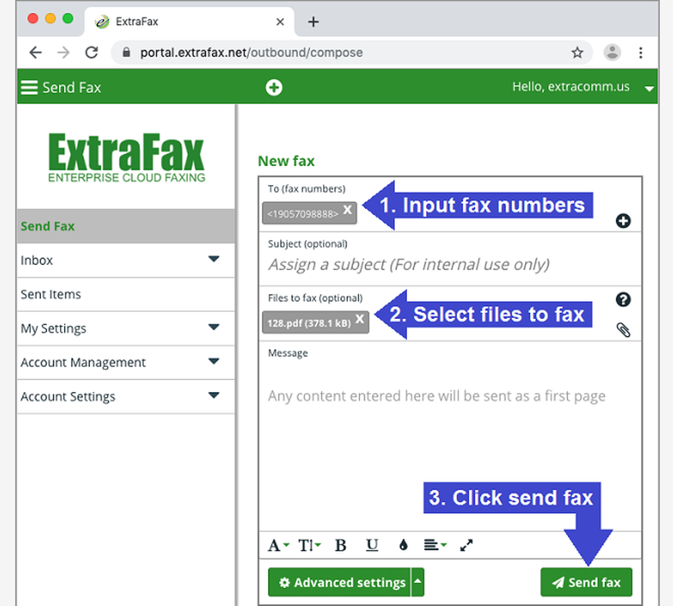Image resolution: width=673 pixels, height=606 pixels.
Task: Underline text using the U icon
Action: (371, 545)
